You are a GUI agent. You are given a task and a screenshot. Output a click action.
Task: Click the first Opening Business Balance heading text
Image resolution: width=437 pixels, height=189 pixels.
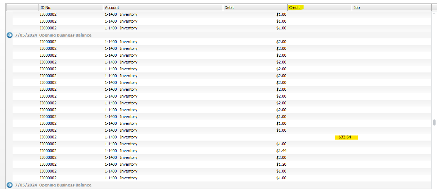(65, 35)
